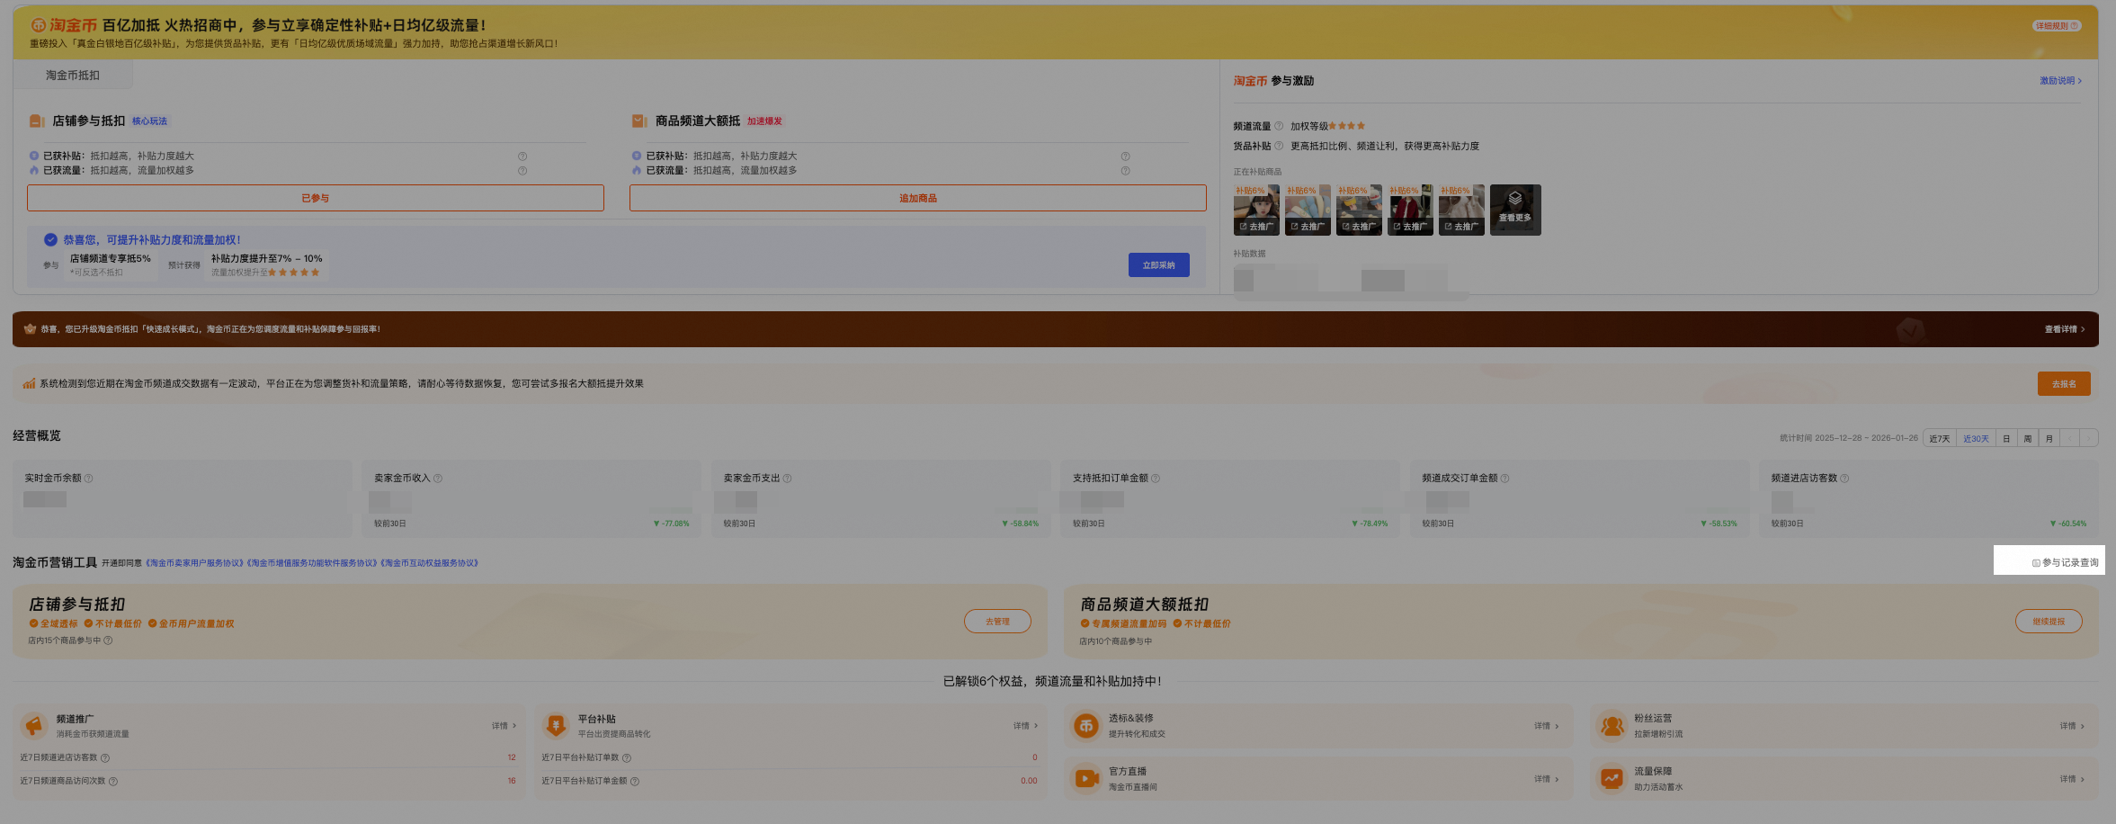The height and width of the screenshot is (824, 2116).
Task: Click help icon next to 近7日频道进店访客数
Action: [105, 758]
